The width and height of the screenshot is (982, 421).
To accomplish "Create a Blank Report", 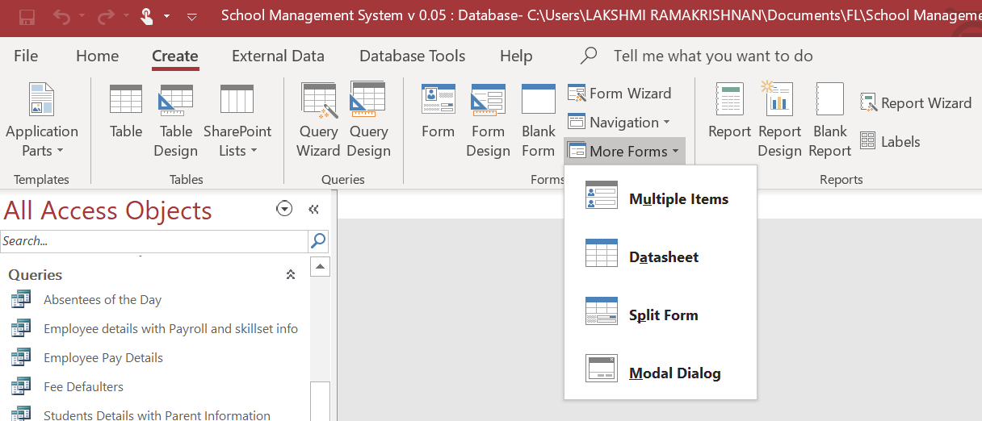I will (830, 120).
